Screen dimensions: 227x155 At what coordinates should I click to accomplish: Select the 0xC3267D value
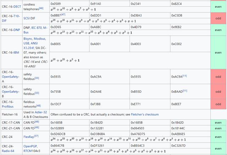[178, 145]
